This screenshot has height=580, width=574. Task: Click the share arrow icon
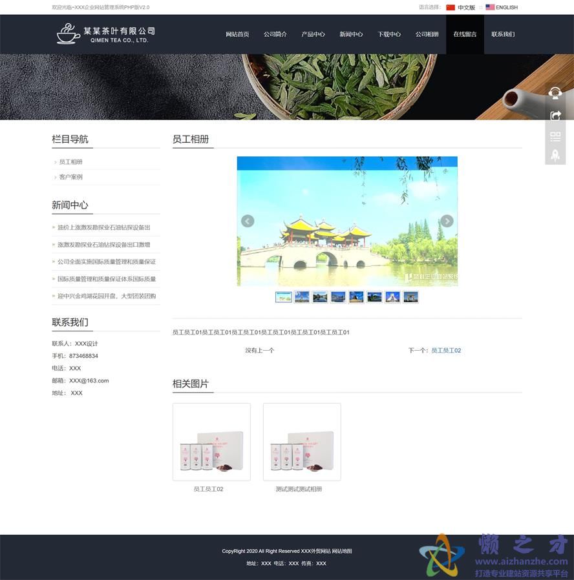coord(555,115)
